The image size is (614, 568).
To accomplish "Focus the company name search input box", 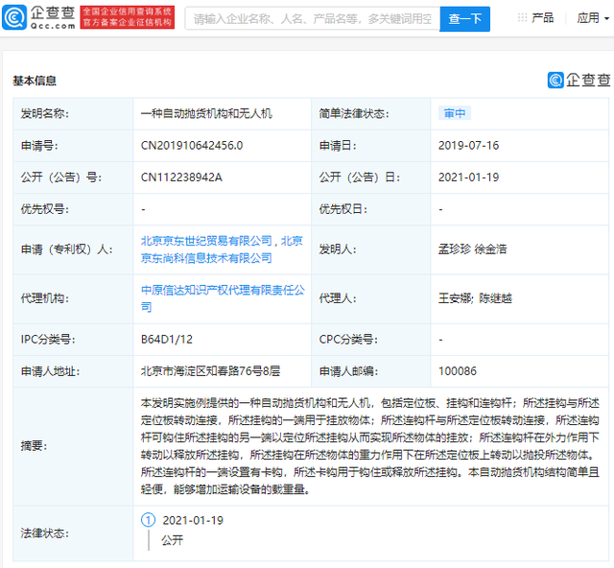I will click(312, 18).
